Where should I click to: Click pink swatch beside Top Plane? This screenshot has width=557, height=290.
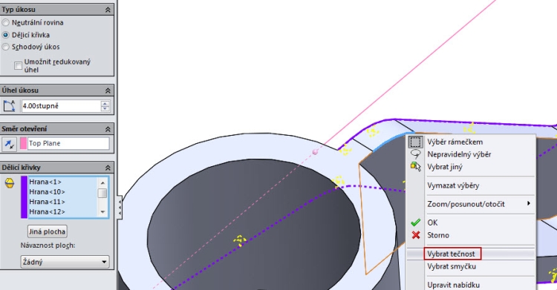23,143
